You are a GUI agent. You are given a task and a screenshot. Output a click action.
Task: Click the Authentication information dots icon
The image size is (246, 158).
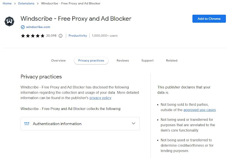pos(27,123)
